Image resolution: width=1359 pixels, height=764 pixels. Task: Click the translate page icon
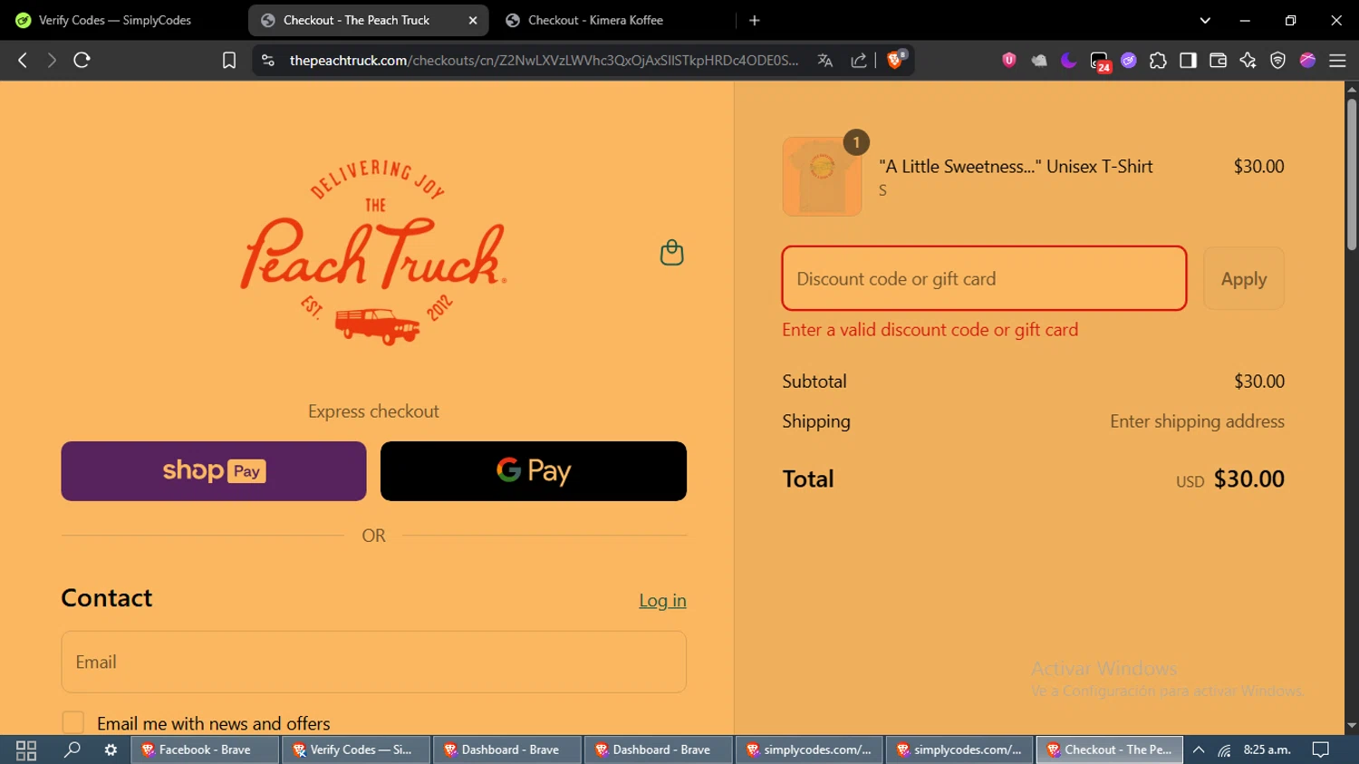pos(824,60)
